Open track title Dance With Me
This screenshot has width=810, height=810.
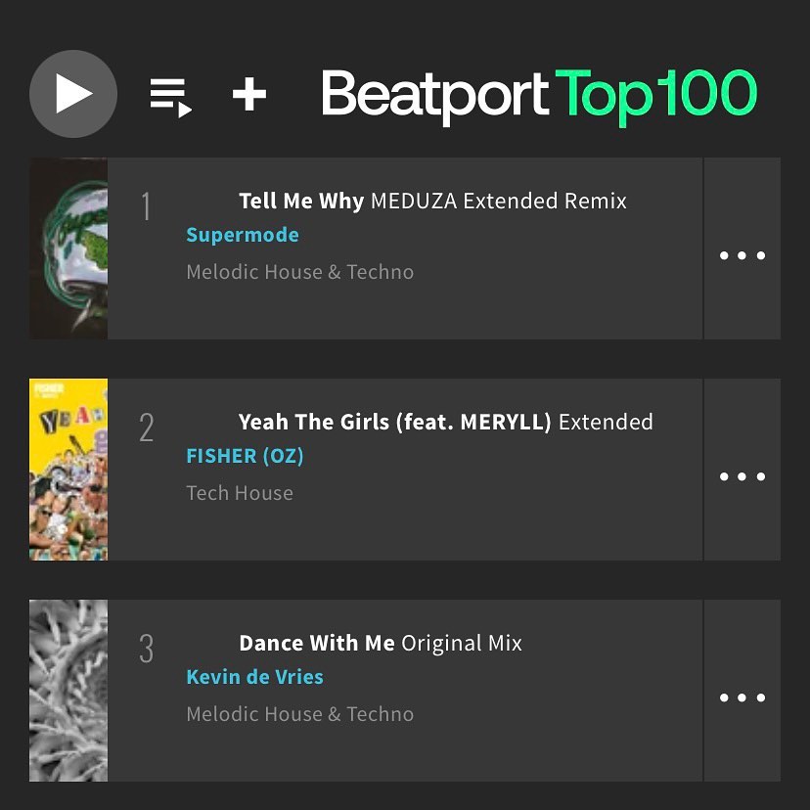[x=317, y=644]
